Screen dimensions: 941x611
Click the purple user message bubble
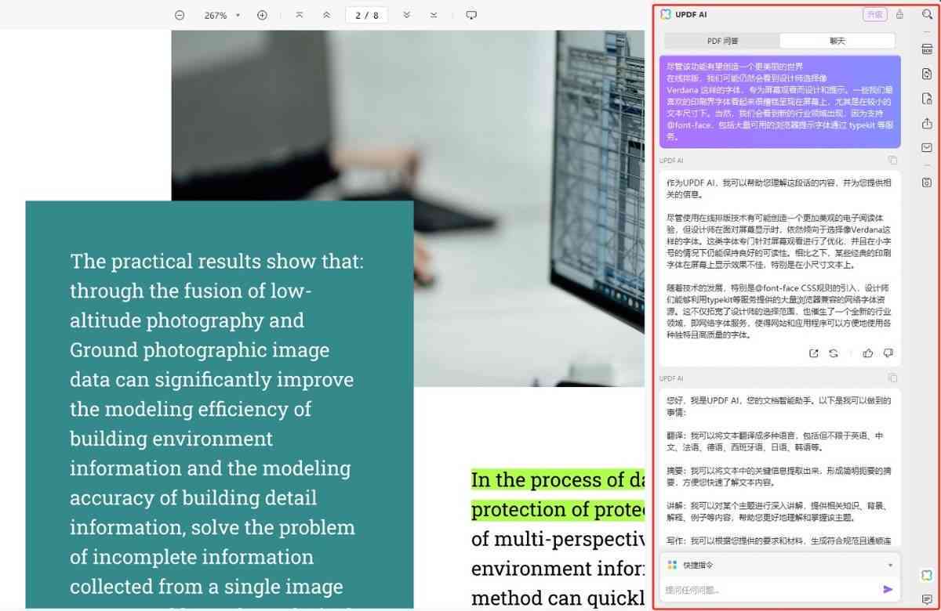point(779,101)
